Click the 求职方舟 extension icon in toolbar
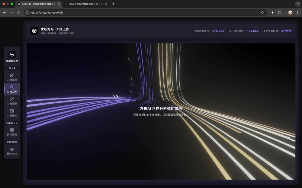This screenshot has height=188, width=302. 272,12
